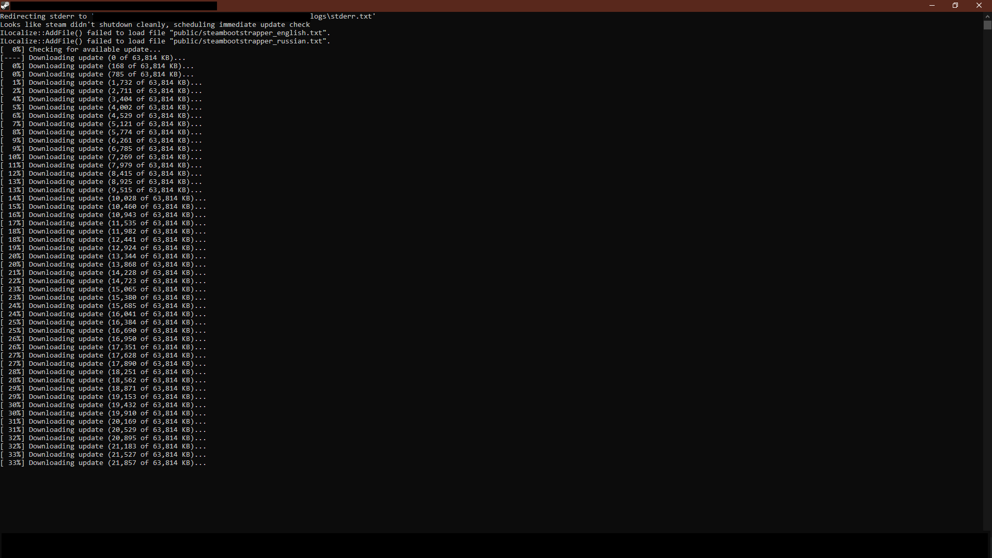Click the 'steam didn't shutdown cleanly' message
The image size is (992, 558).
click(155, 25)
